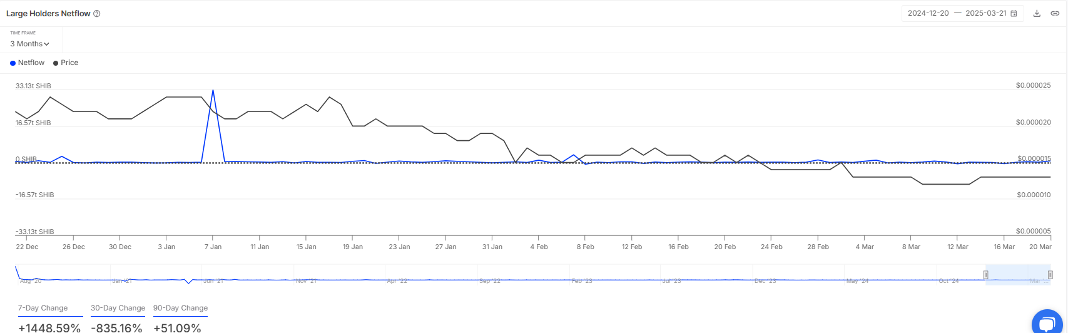1068x333 pixels.
Task: Click the help icon beside Large Holders Netflow
Action: 97,14
